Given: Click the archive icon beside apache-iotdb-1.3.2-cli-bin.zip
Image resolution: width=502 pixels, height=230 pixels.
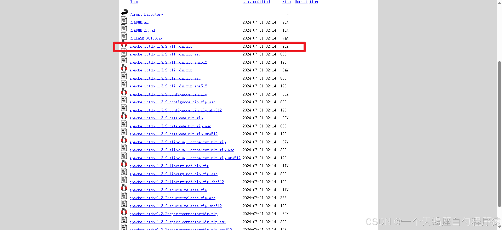Looking at the screenshot, I should click(x=124, y=68).
